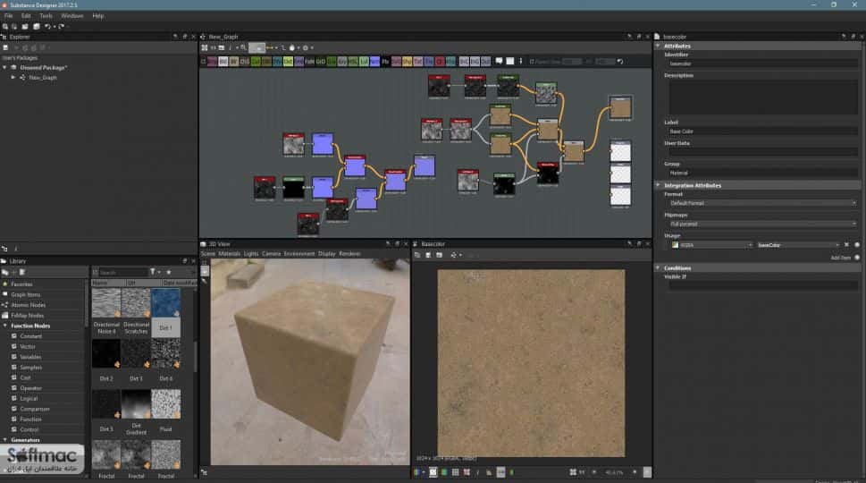Image resolution: width=866 pixels, height=483 pixels.
Task: Add the red Curve node from the node bar
Action: point(440,62)
